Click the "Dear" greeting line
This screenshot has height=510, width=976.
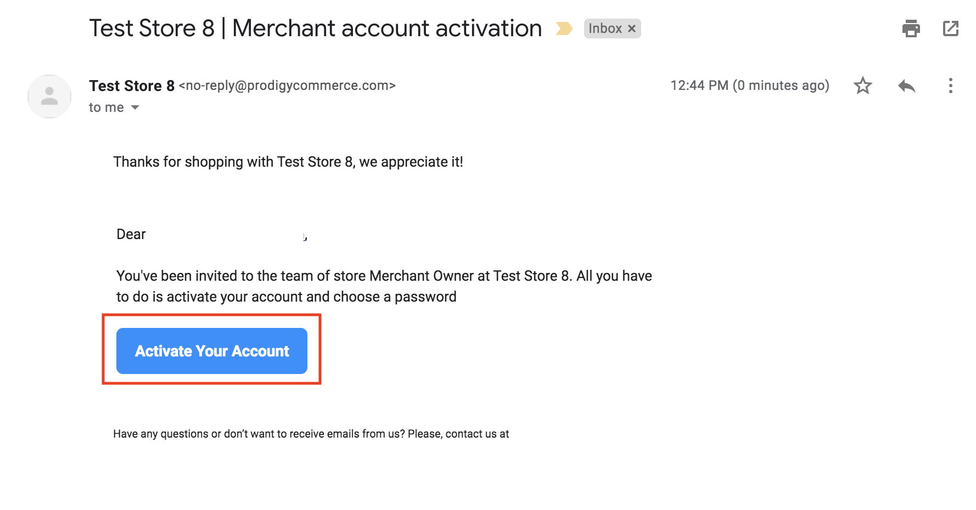(131, 234)
